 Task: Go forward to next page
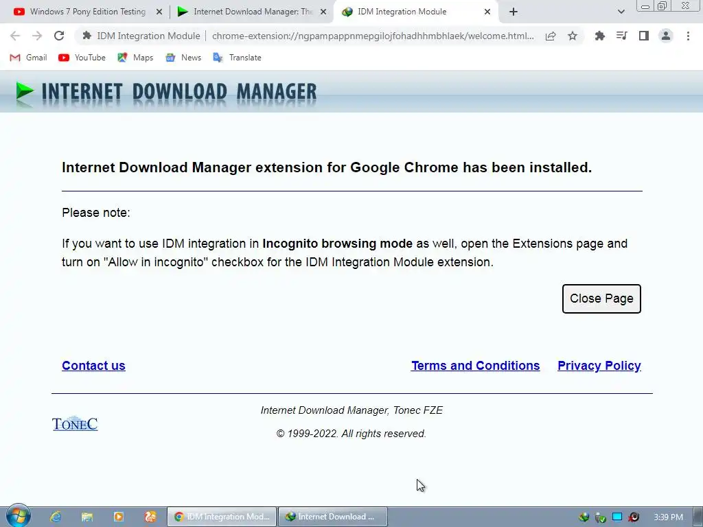(37, 36)
